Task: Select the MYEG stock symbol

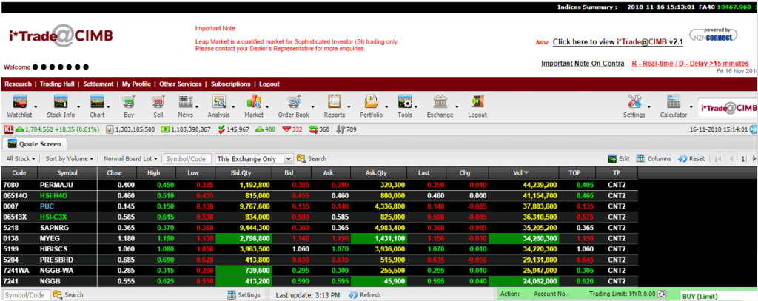Action: pos(48,238)
